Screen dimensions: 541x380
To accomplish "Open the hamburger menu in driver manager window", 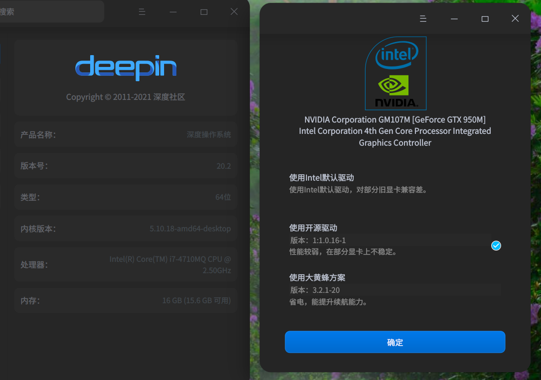I will [x=423, y=19].
